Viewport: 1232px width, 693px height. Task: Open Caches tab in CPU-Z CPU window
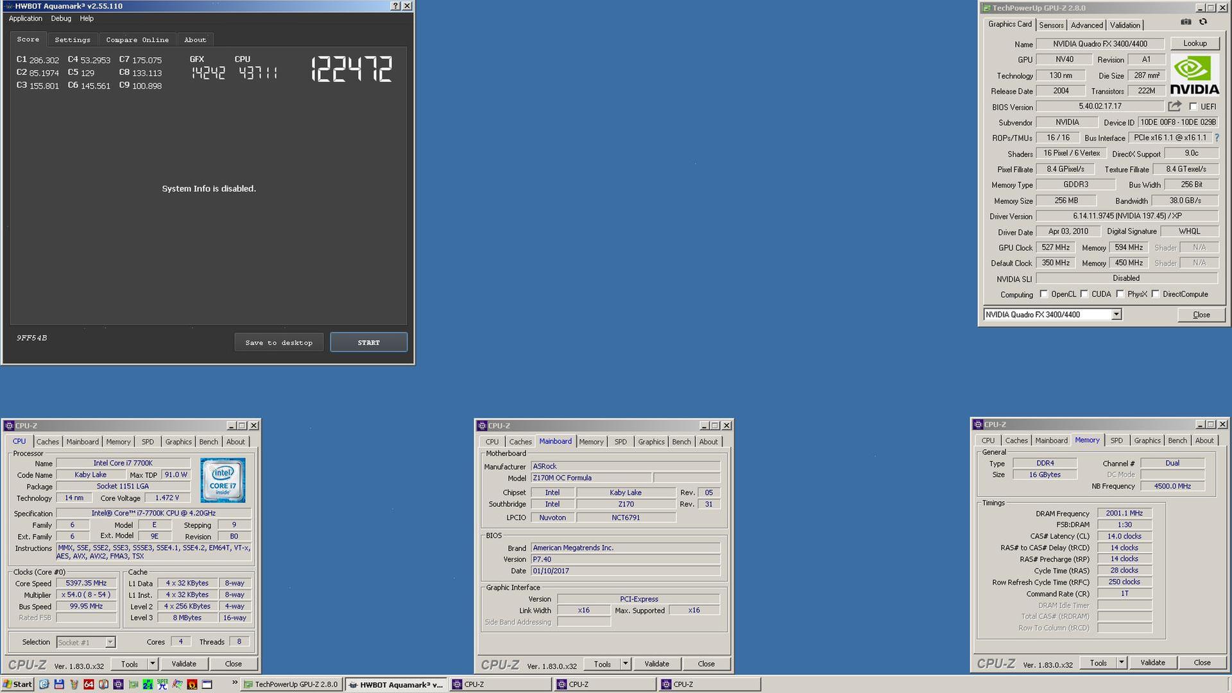pyautogui.click(x=47, y=441)
